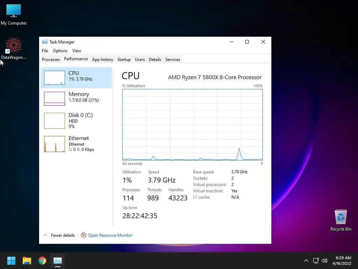Click Virtual machine Yes value
The image size is (358, 269).
click(x=234, y=191)
